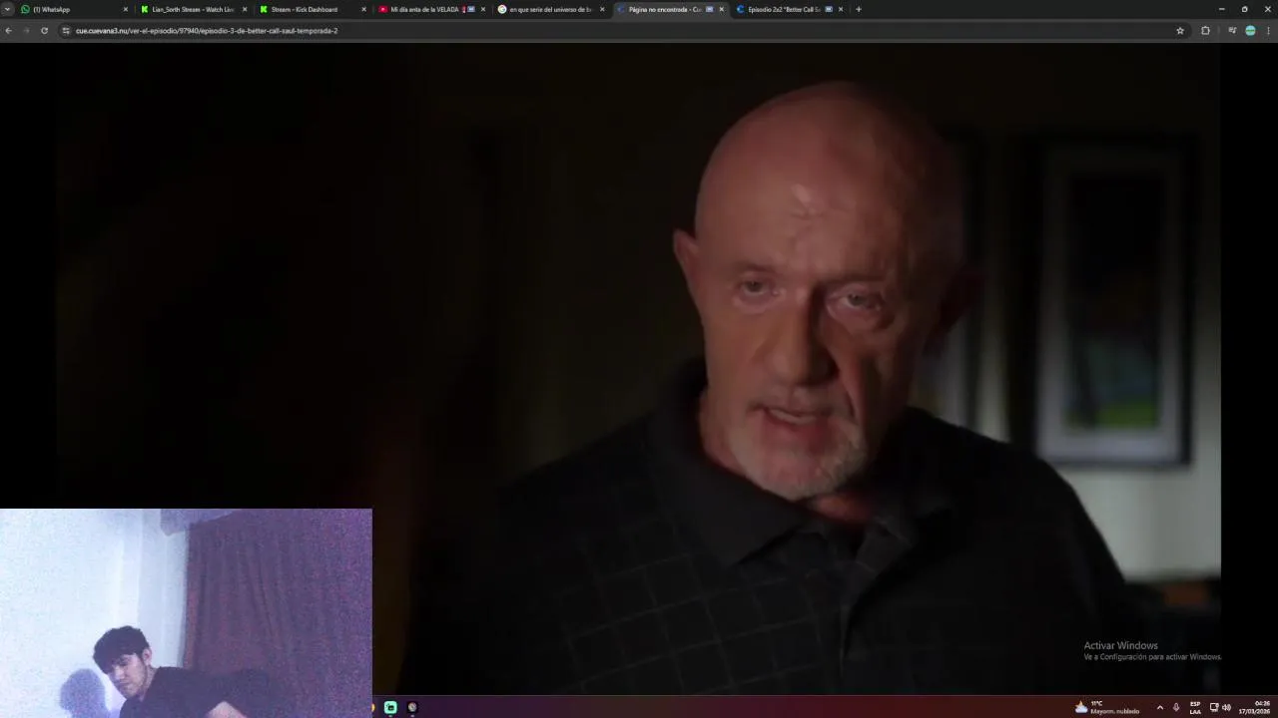Open the Kick green app in taskbar
This screenshot has width=1278, height=718.
pyautogui.click(x=390, y=707)
